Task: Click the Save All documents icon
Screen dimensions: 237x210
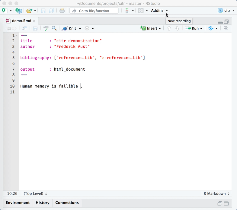Action: pyautogui.click(x=51, y=11)
